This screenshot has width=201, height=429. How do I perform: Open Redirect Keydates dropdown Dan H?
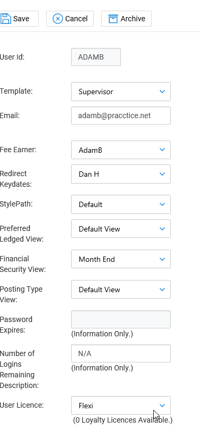(x=121, y=174)
